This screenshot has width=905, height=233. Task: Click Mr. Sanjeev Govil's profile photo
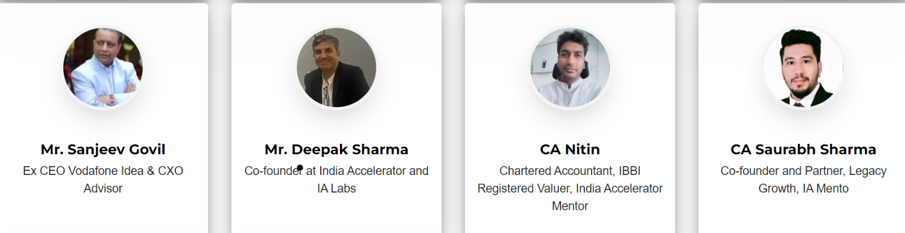coord(103,68)
